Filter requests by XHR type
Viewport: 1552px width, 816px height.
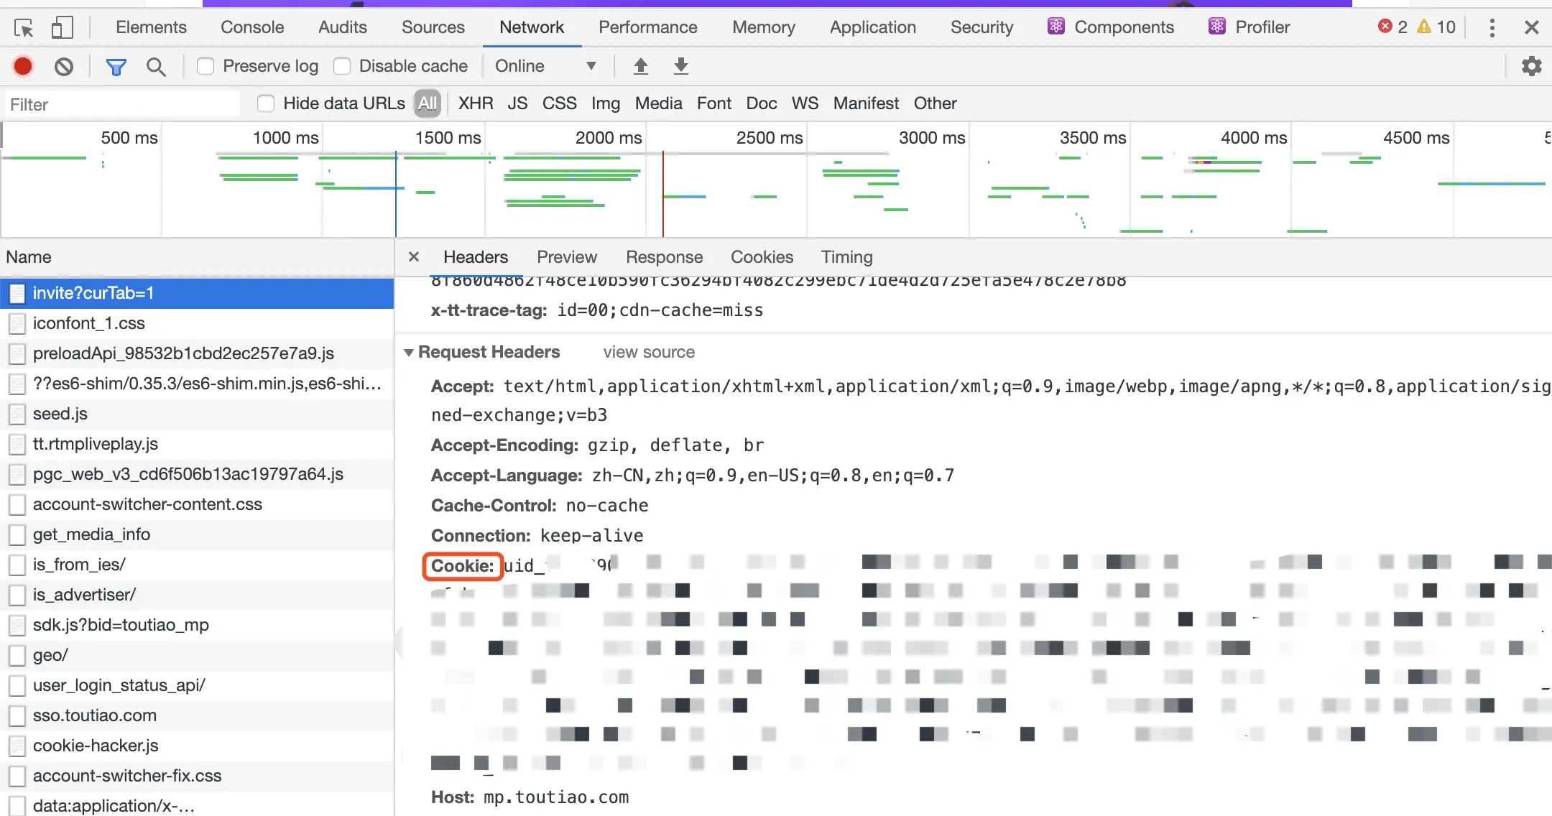click(475, 103)
